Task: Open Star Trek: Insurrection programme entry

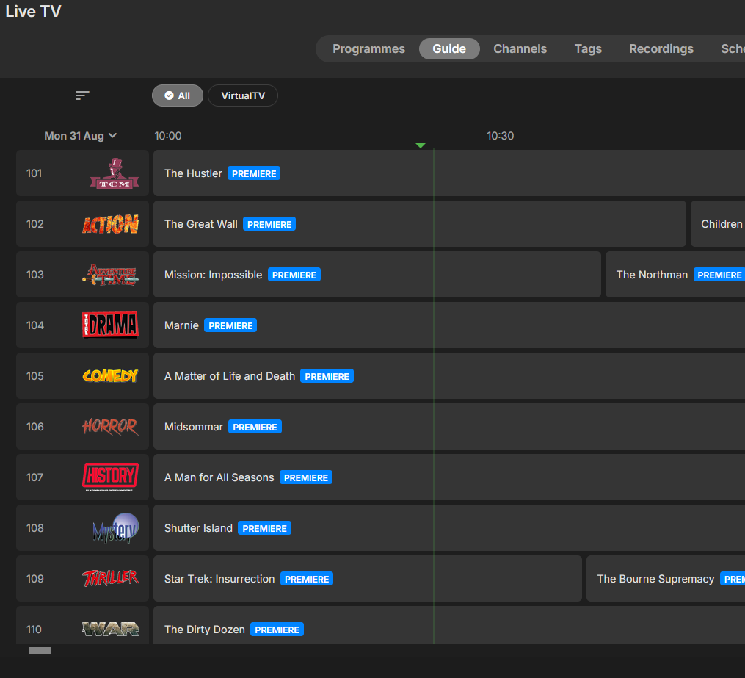Action: (x=368, y=579)
